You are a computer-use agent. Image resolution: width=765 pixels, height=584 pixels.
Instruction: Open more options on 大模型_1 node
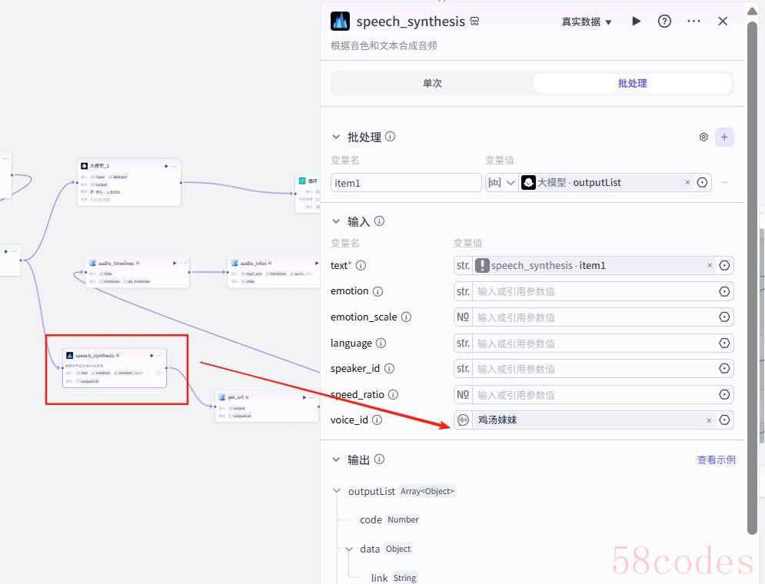(175, 166)
